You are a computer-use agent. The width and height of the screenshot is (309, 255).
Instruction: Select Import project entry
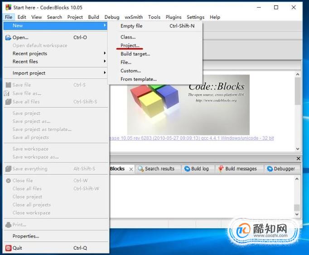pos(56,73)
